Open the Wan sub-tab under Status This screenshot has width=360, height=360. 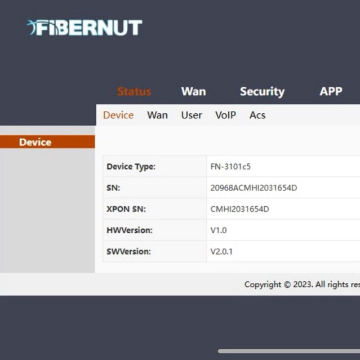[157, 115]
